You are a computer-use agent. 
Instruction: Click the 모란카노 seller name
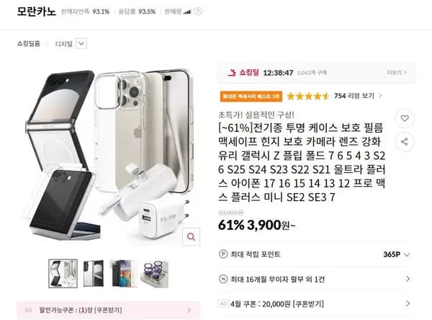(x=37, y=12)
